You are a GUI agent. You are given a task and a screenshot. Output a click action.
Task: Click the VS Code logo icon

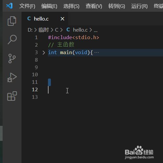coord(9,6)
